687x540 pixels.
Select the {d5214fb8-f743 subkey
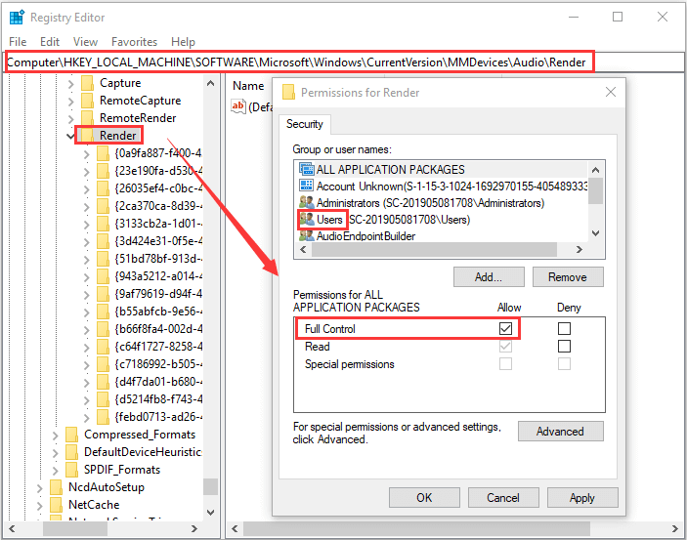158,399
